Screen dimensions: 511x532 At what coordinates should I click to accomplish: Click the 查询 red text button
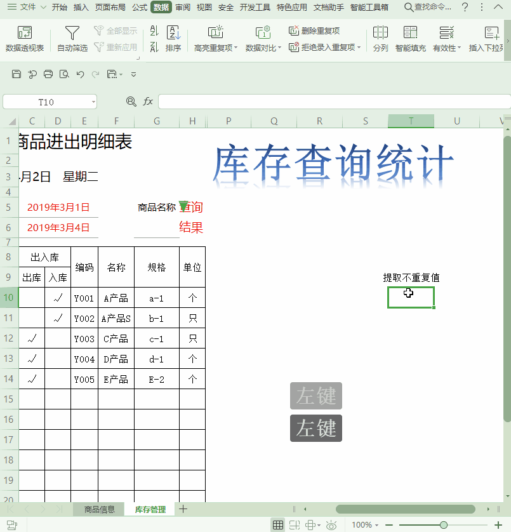pyautogui.click(x=192, y=207)
